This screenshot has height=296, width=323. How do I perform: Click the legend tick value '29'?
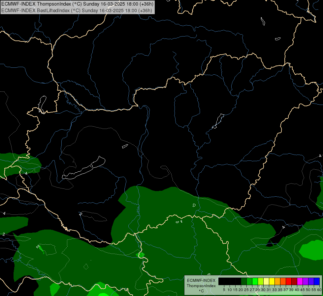(x=258, y=290)
